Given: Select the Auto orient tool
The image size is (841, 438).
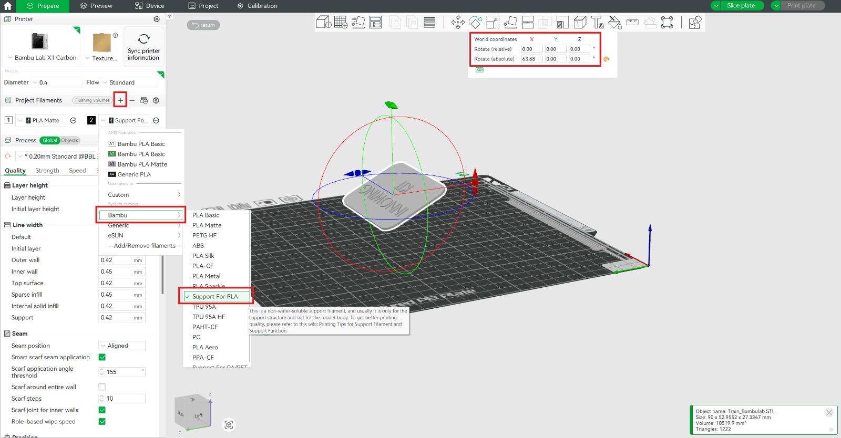Looking at the screenshot, I should tap(358, 22).
